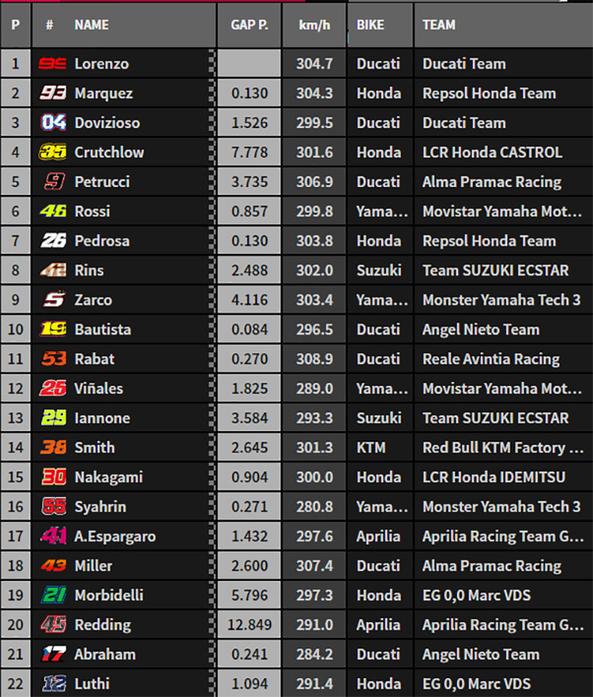Select Rabat's orange 53 number badge
This screenshot has height=697, width=593.
point(54,358)
